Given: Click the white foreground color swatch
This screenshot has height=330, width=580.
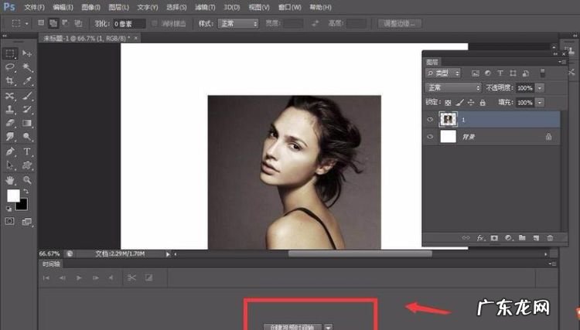Looking at the screenshot, I should (x=13, y=196).
